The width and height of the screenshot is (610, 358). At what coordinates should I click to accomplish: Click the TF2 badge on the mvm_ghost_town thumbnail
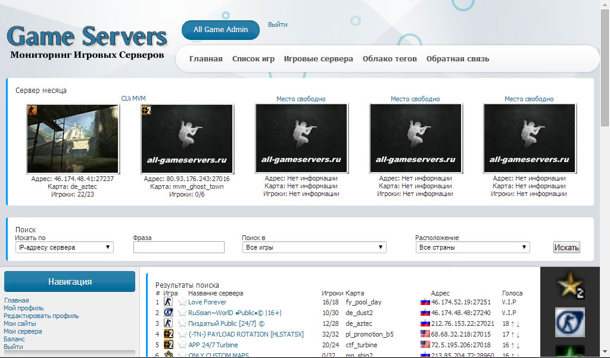click(x=147, y=111)
